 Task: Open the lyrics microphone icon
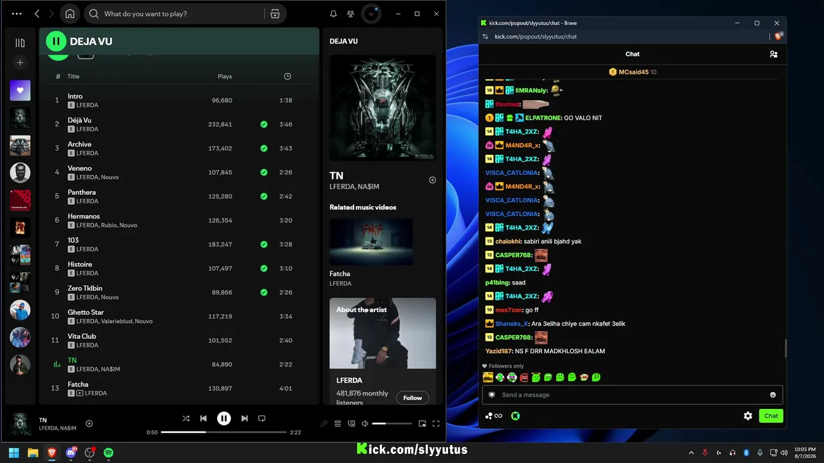[324, 424]
